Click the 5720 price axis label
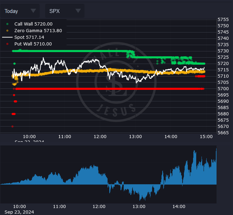The height and width of the screenshot is (215, 233). (x=223, y=64)
